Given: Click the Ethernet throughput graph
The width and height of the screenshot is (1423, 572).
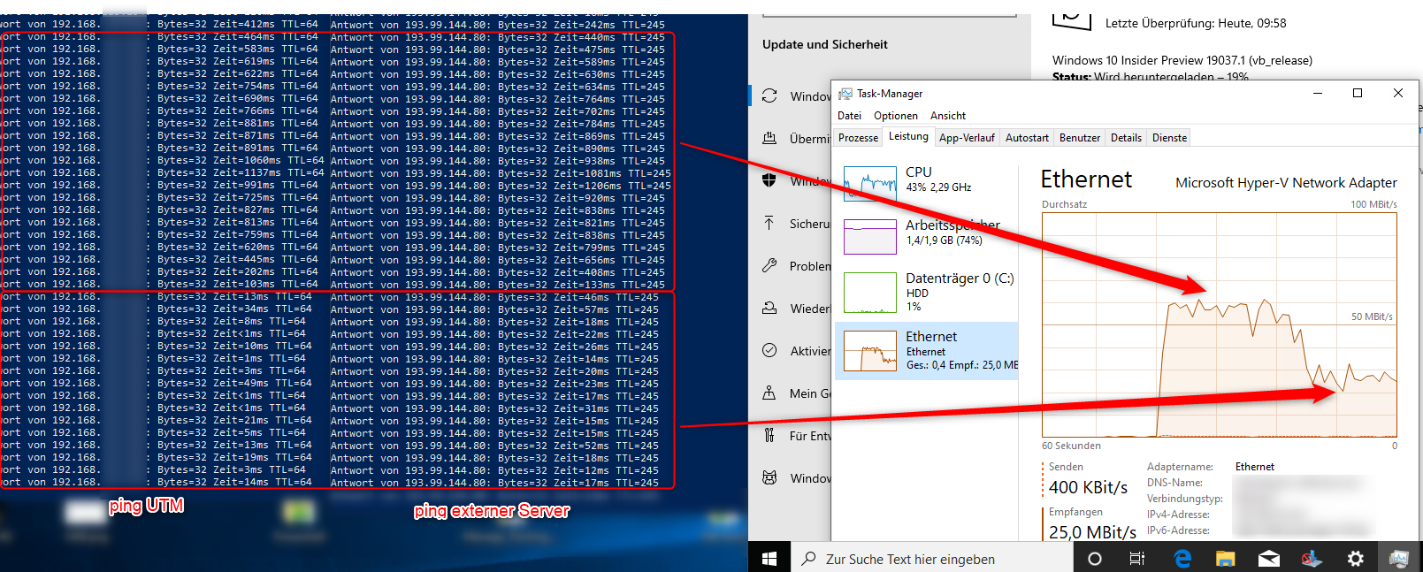Looking at the screenshot, I should (x=1220, y=324).
